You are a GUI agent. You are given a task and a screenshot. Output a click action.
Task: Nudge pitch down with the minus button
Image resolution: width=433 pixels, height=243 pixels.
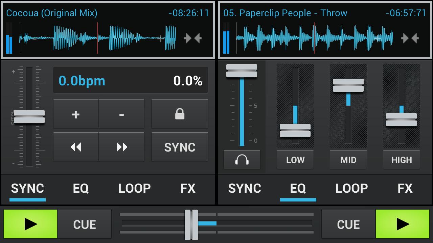tap(121, 114)
